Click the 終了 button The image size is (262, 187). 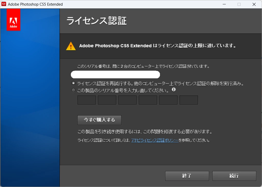pos(187,176)
